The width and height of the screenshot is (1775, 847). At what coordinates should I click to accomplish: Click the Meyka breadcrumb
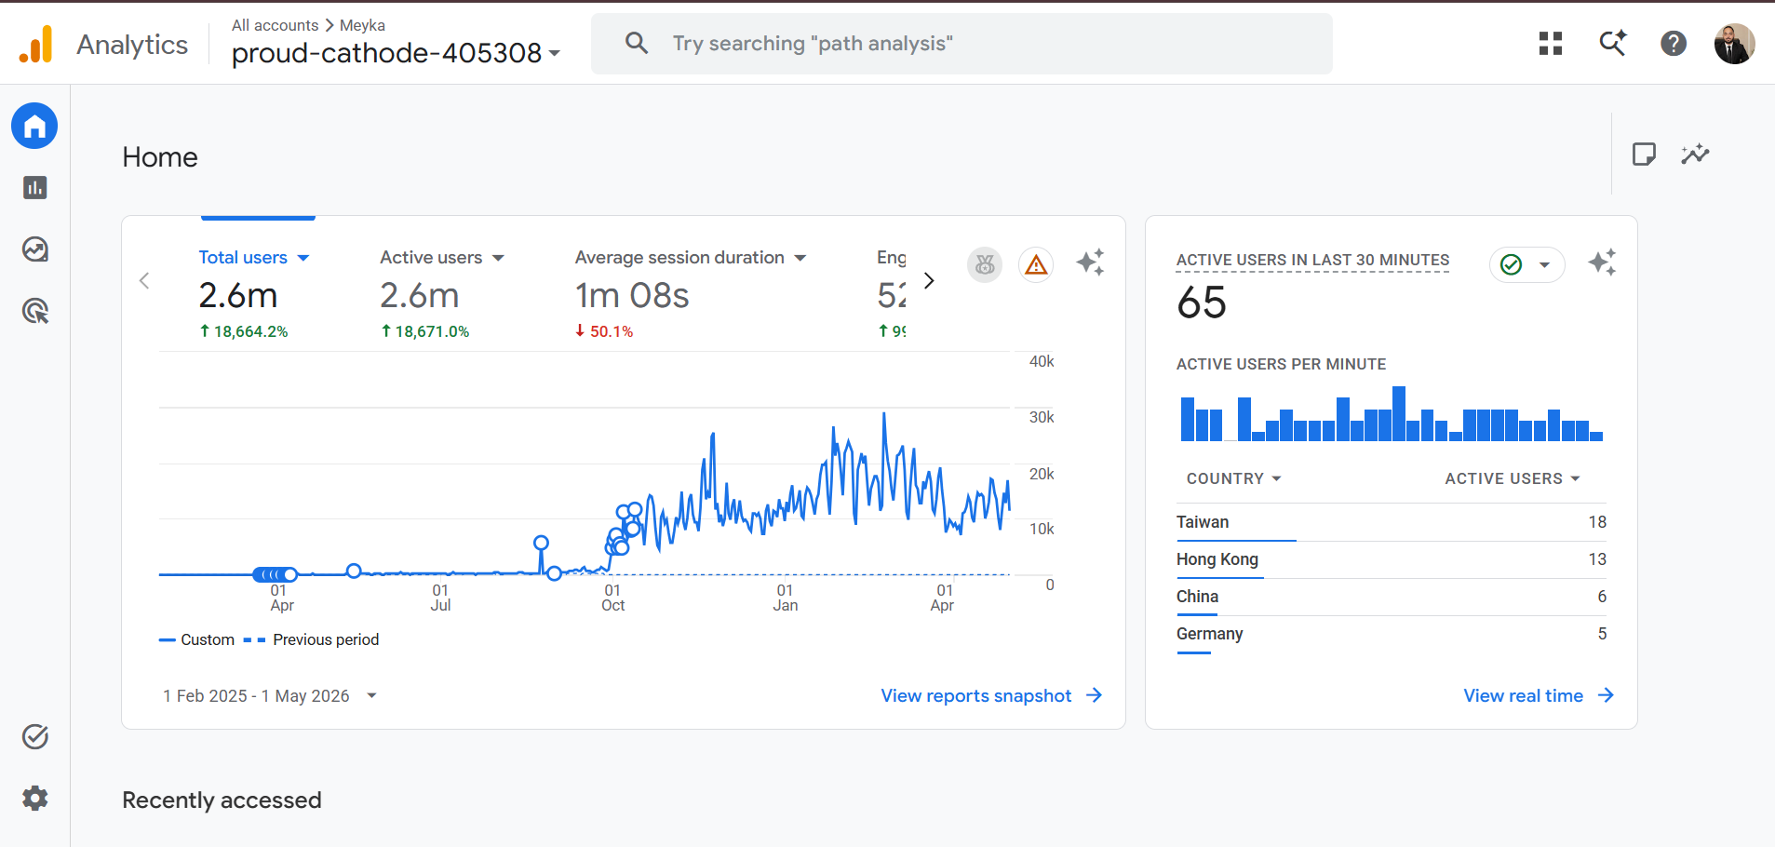362,25
